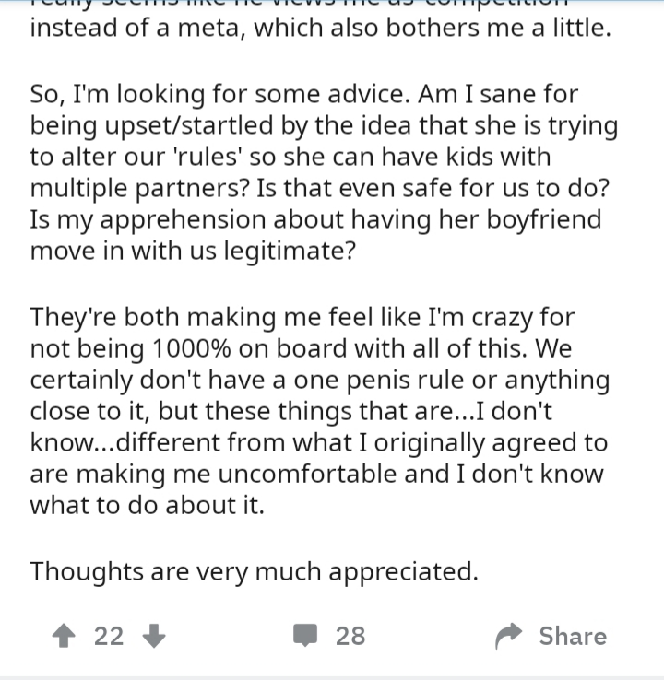The height and width of the screenshot is (680, 664).
Task: Click the word 'legitimate?' in the post
Action: point(290,252)
